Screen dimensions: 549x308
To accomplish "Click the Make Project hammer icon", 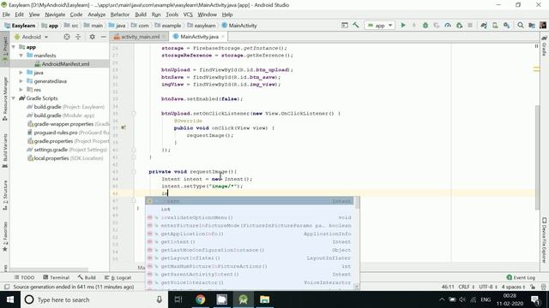I will click(x=356, y=25).
